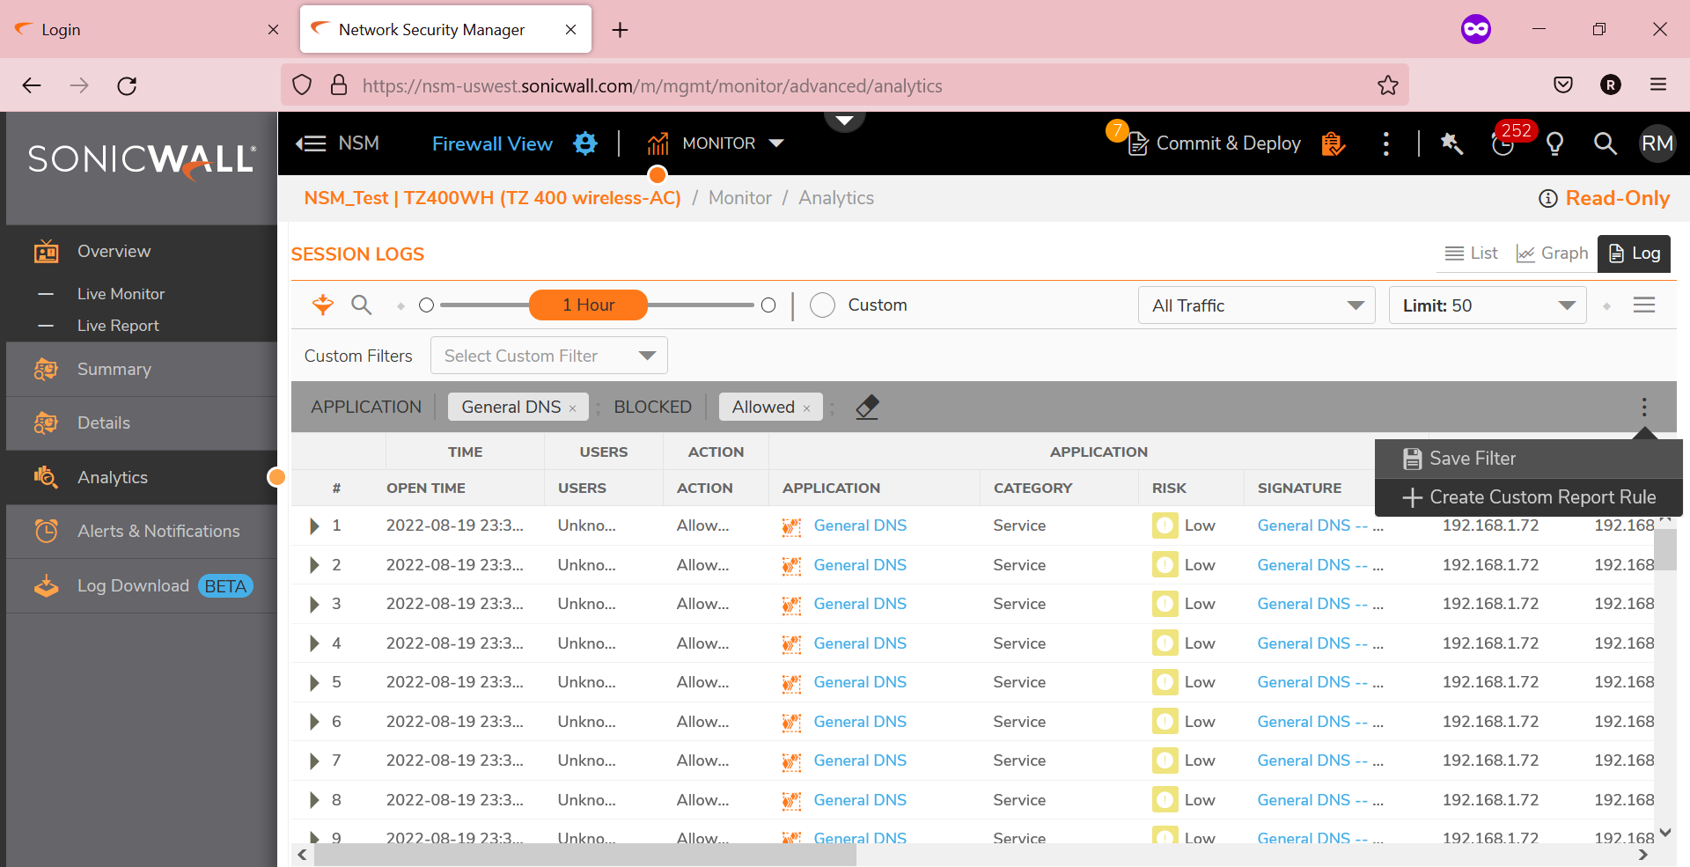This screenshot has height=867, width=1690.
Task: Switch to the Login browser tab
Action: tap(145, 30)
